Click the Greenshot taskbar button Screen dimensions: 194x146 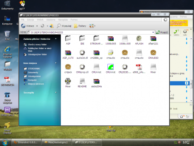[x=26, y=142]
